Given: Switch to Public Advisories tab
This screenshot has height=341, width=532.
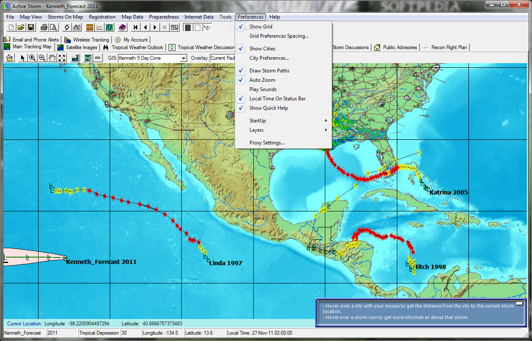Looking at the screenshot, I should (x=396, y=47).
